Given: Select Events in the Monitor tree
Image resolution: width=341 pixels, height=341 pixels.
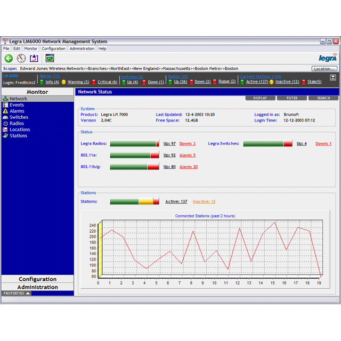Looking at the screenshot, I should point(17,105).
